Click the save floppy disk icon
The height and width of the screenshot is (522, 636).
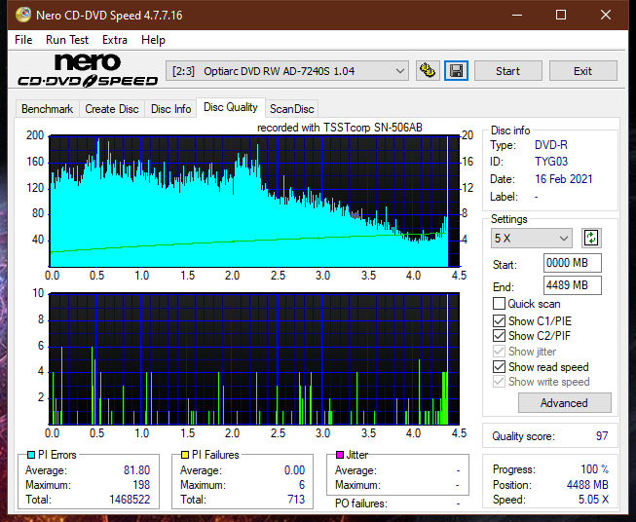pos(456,71)
